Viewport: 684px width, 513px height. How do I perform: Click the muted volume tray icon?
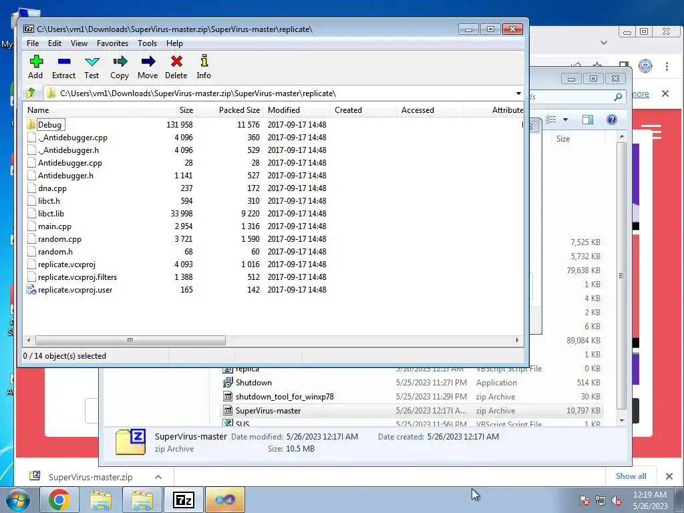[617, 500]
